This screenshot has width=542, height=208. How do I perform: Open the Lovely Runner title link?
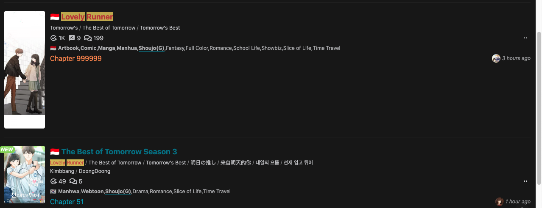click(87, 17)
